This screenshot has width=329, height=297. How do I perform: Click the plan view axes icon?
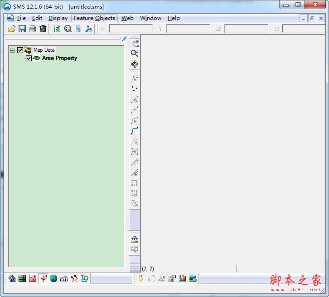coord(88,29)
